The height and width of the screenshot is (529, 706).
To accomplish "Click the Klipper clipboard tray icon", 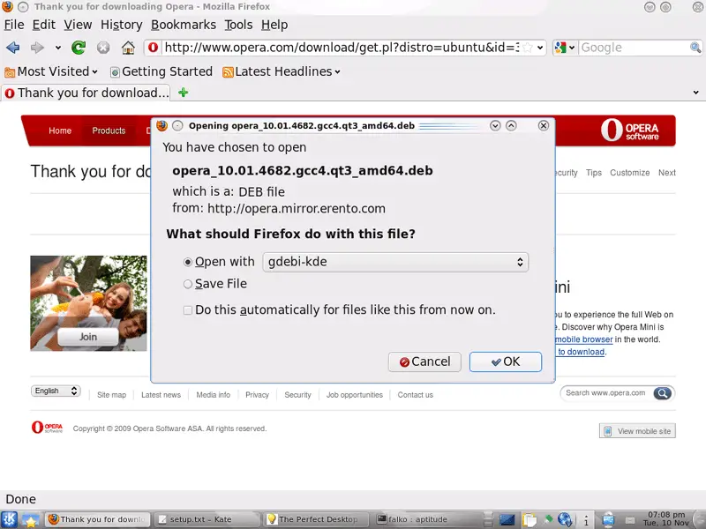I will point(529,520).
